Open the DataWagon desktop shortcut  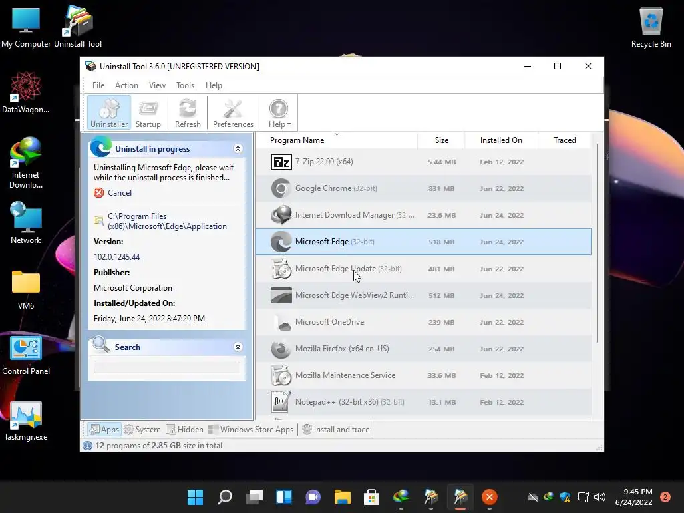[x=26, y=92]
